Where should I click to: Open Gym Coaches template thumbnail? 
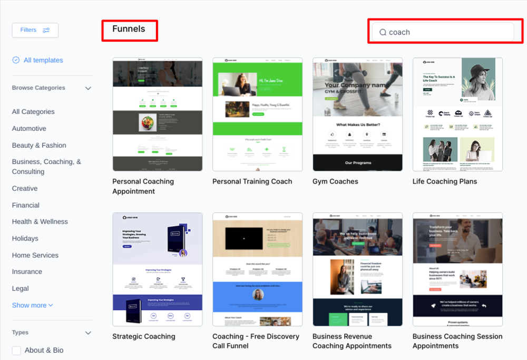coord(358,114)
